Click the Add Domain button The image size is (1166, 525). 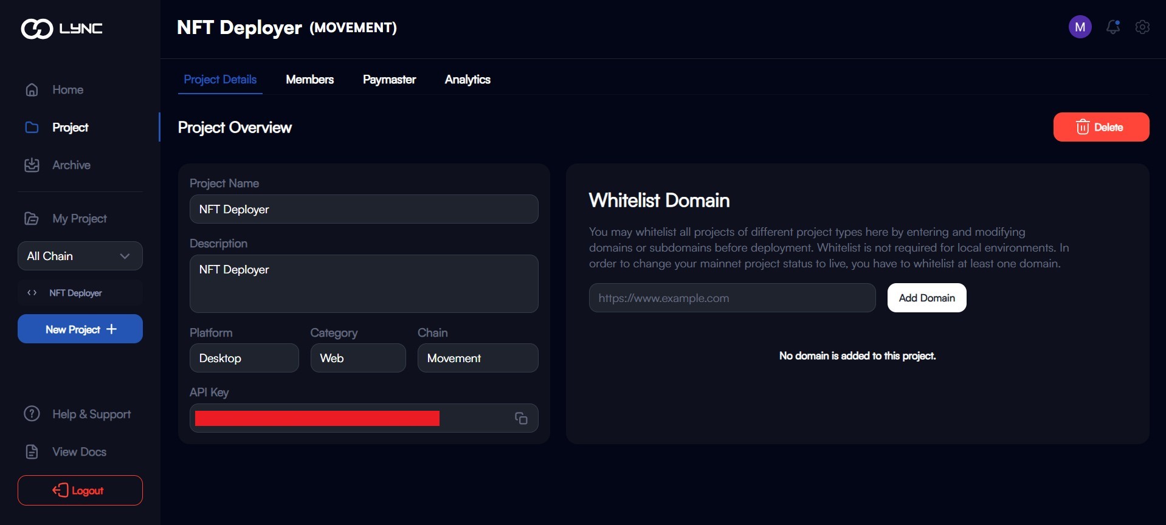(926, 298)
